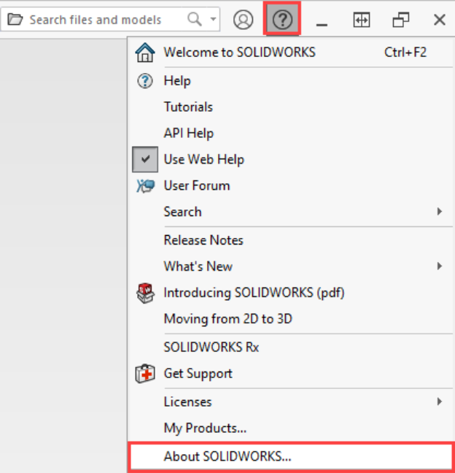Open User Forum from the menu

196,185
